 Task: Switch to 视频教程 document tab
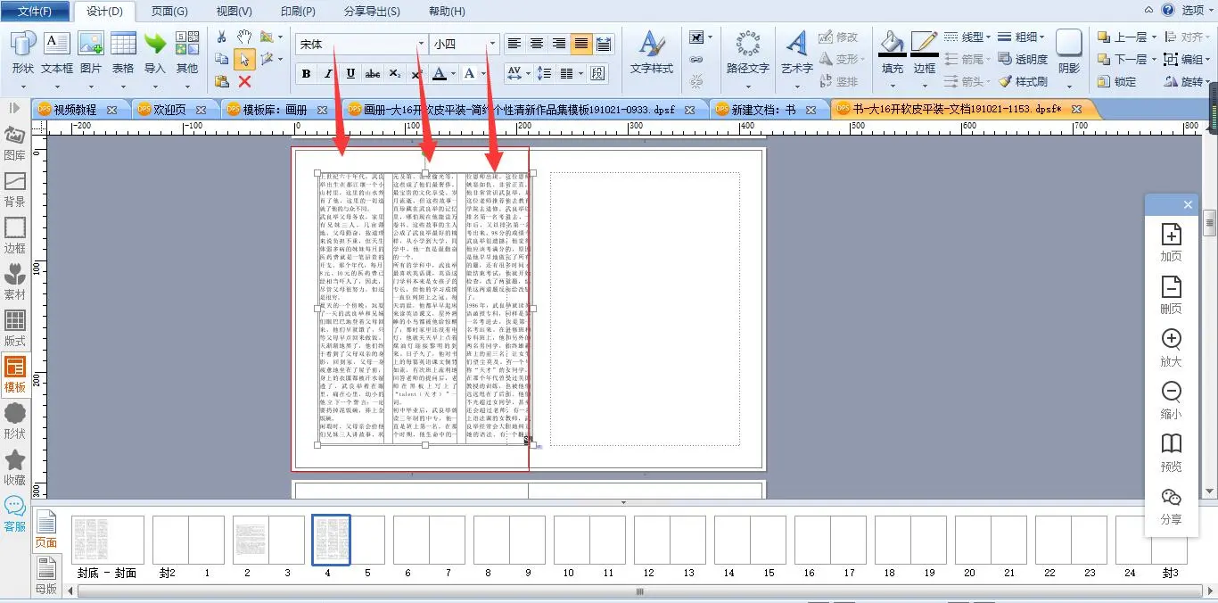[75, 110]
